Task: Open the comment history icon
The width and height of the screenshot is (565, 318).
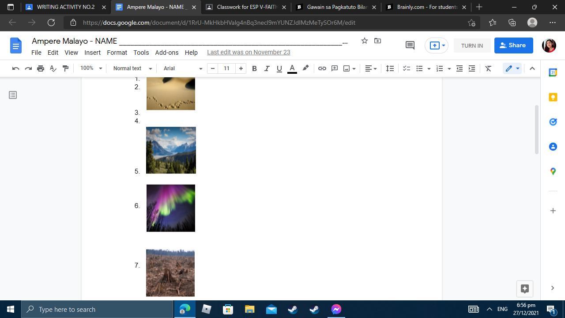Action: (410, 45)
